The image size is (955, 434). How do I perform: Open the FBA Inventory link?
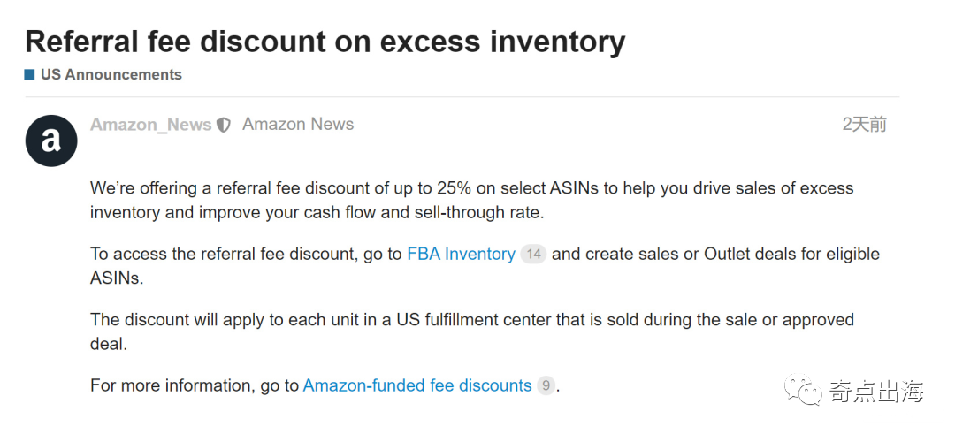(x=461, y=255)
